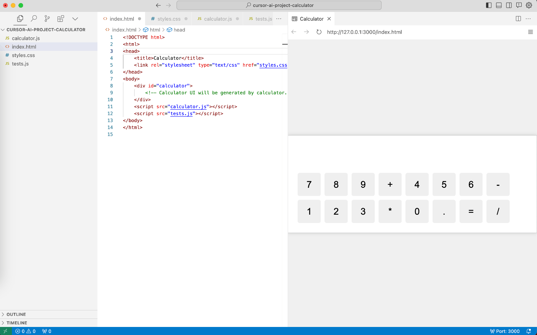
Task: Navigate forward in the preview browser
Action: pos(306,32)
